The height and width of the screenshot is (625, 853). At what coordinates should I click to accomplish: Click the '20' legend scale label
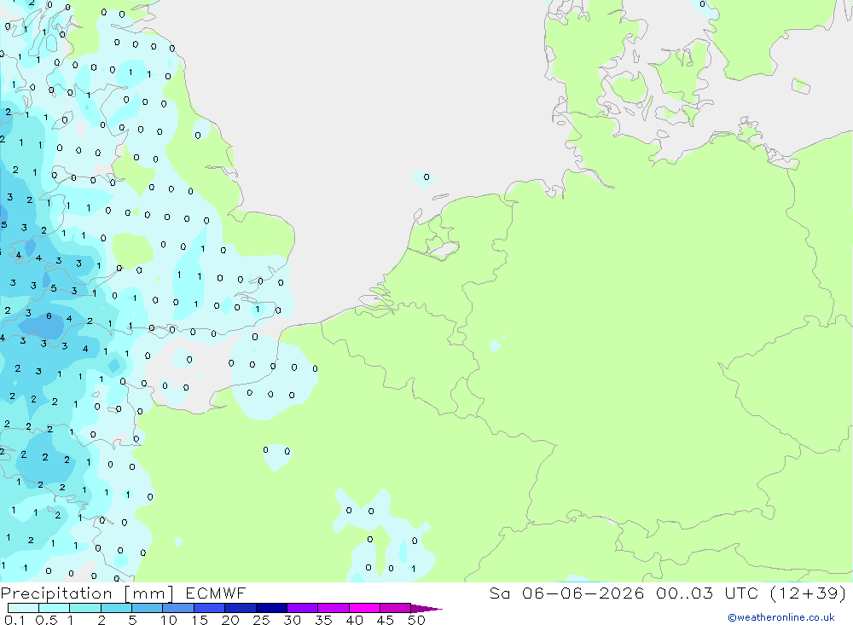click(x=230, y=620)
